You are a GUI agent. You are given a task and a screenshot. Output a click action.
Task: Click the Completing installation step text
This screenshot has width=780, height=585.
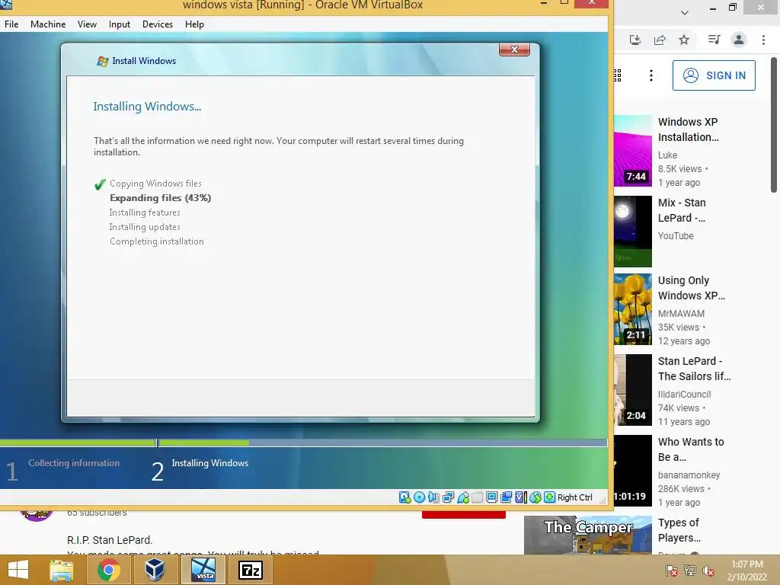click(x=157, y=241)
